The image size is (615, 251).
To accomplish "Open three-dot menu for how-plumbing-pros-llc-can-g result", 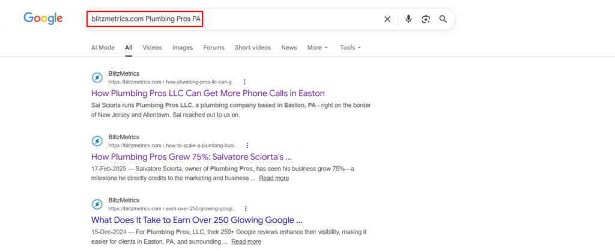I will [x=245, y=82].
